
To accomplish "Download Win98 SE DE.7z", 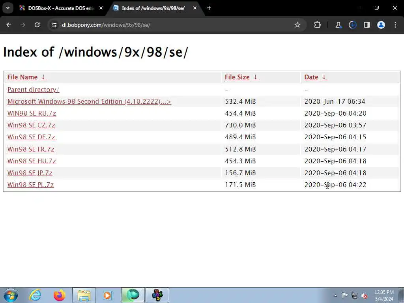I will 31,137.
